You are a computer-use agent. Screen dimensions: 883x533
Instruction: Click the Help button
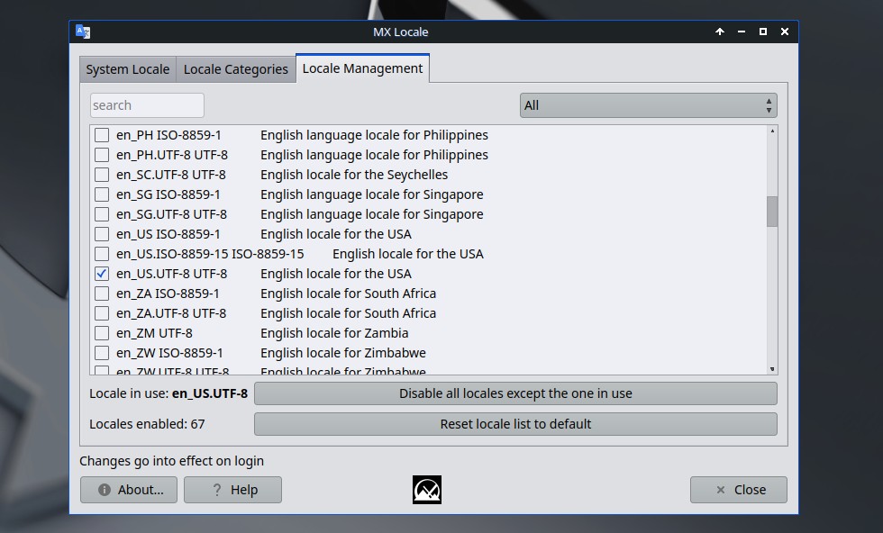(x=232, y=490)
